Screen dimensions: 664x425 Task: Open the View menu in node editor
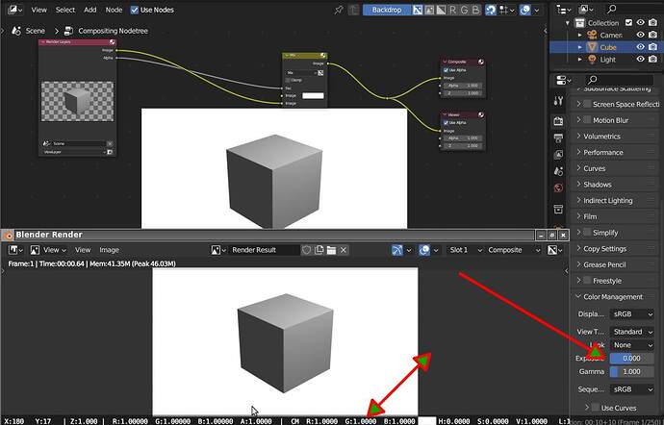38,10
